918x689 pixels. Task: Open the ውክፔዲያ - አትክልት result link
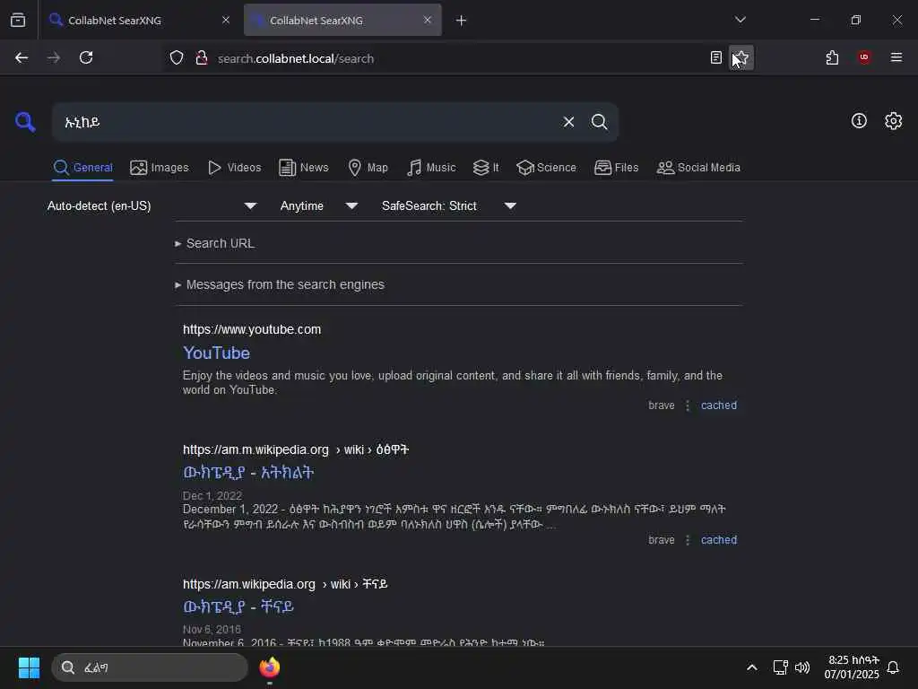point(248,472)
